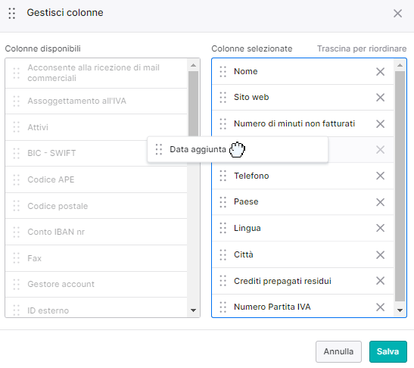Remove the Nome column with its X icon
Screen dimensions: 414x368
[380, 72]
